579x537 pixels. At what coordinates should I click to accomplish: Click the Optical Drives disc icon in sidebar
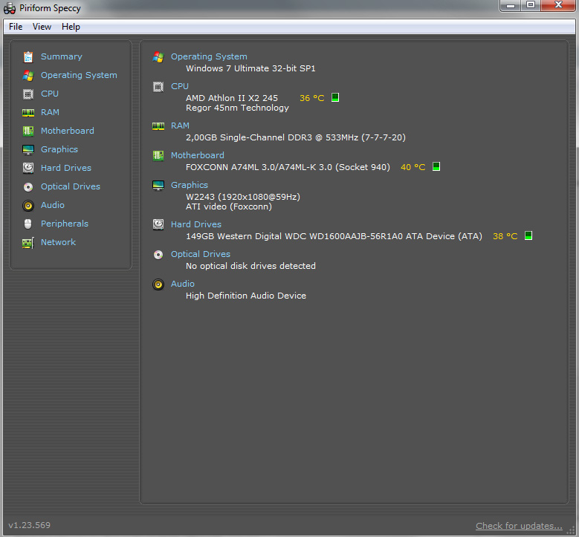pyautogui.click(x=28, y=187)
